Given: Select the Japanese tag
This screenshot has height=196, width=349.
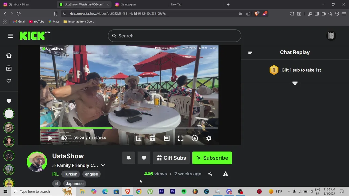Looking at the screenshot, I should click(75, 183).
